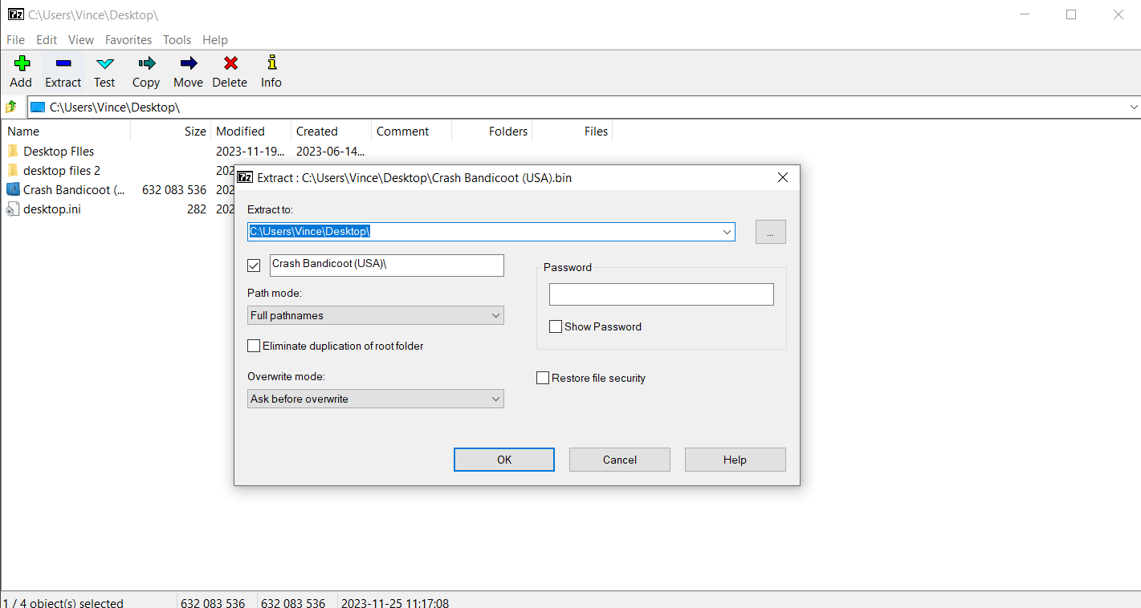Click inside the Password field

point(660,294)
